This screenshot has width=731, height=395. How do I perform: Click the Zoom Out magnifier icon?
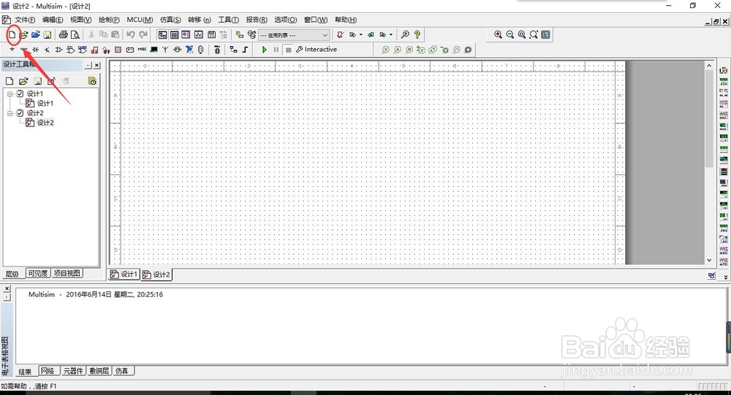click(x=510, y=34)
